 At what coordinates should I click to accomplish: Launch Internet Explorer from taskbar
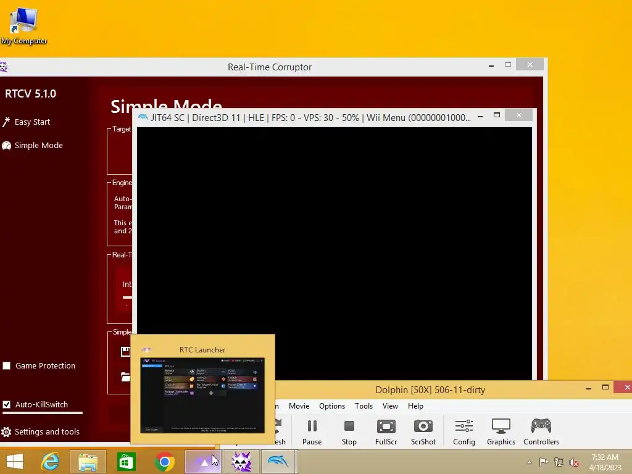click(51, 462)
